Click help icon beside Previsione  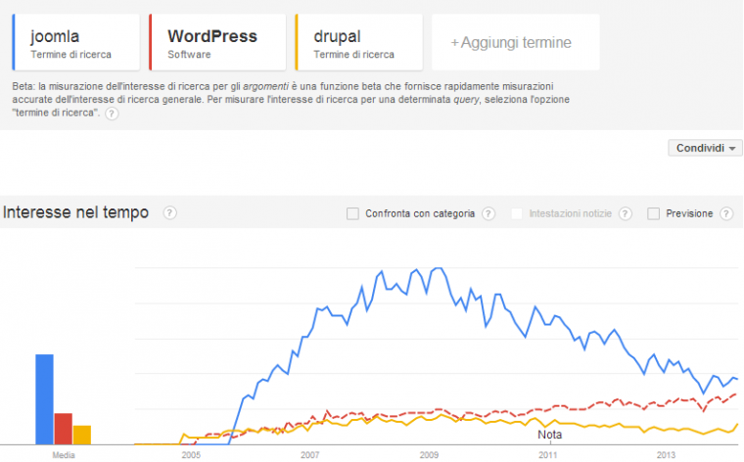(726, 214)
